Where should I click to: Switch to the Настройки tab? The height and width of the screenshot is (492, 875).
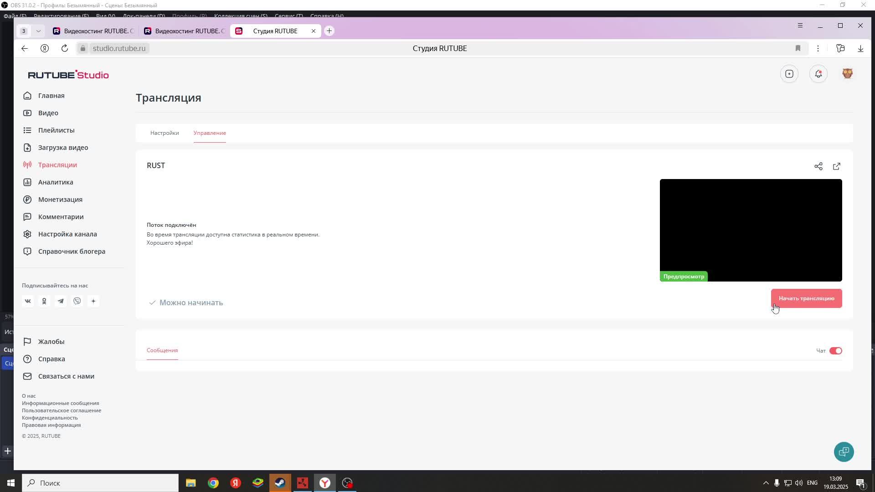165,133
